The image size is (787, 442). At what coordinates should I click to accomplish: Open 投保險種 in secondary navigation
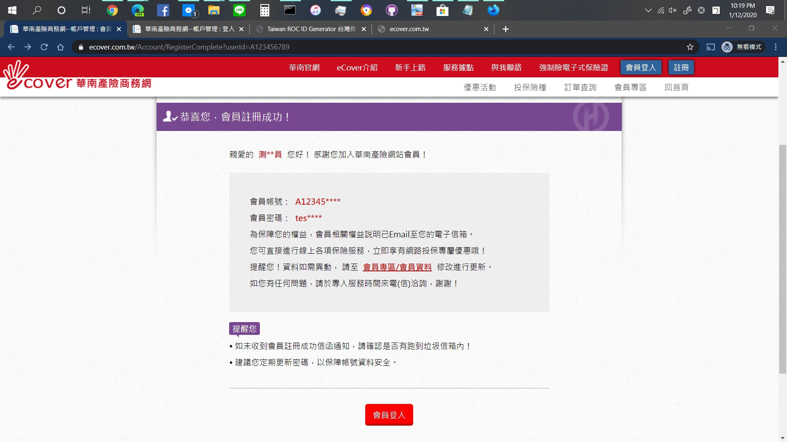[x=530, y=87]
